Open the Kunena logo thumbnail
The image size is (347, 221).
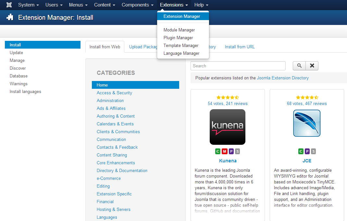click(228, 127)
